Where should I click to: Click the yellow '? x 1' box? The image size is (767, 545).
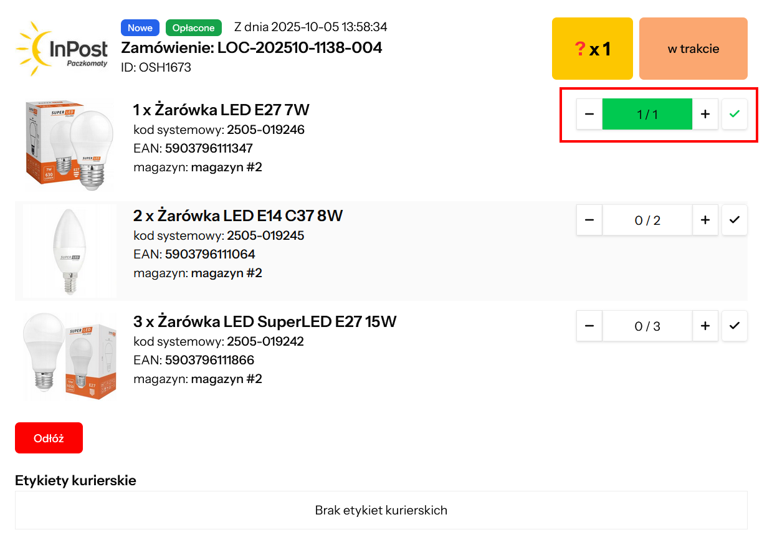click(x=592, y=49)
